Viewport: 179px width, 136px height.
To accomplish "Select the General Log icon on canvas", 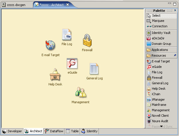I will [94, 69].
